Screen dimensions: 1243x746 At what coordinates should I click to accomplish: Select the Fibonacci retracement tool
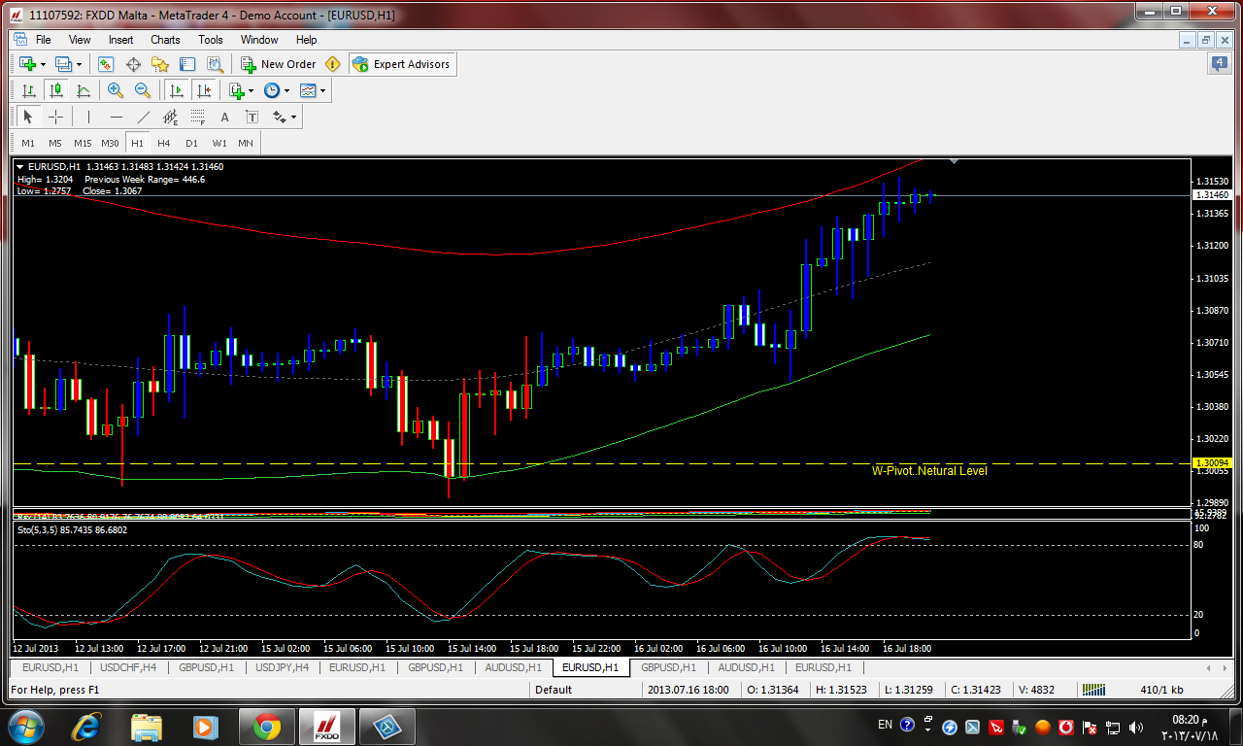(x=198, y=117)
